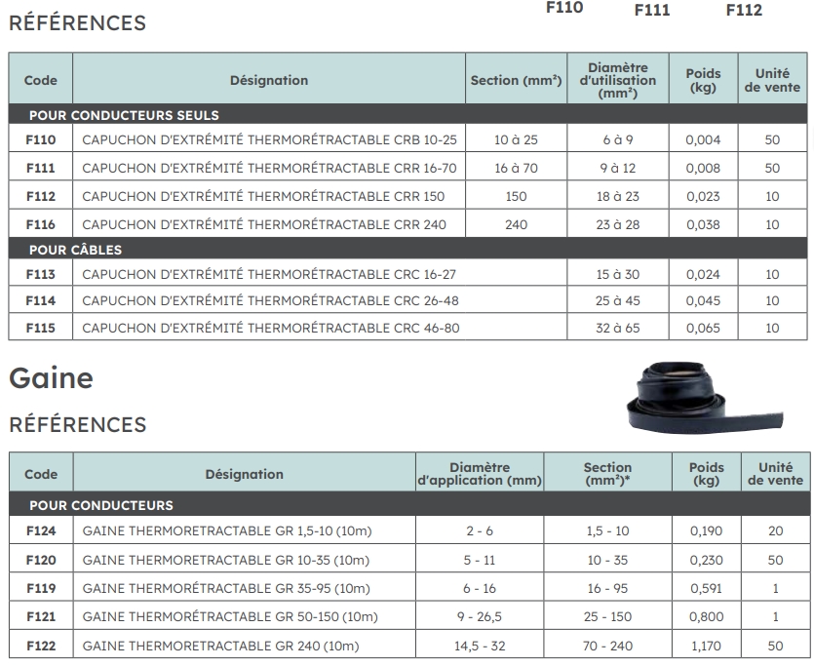
Task: Click the "Diamètre d'utilisation" column header
Action: tap(618, 80)
